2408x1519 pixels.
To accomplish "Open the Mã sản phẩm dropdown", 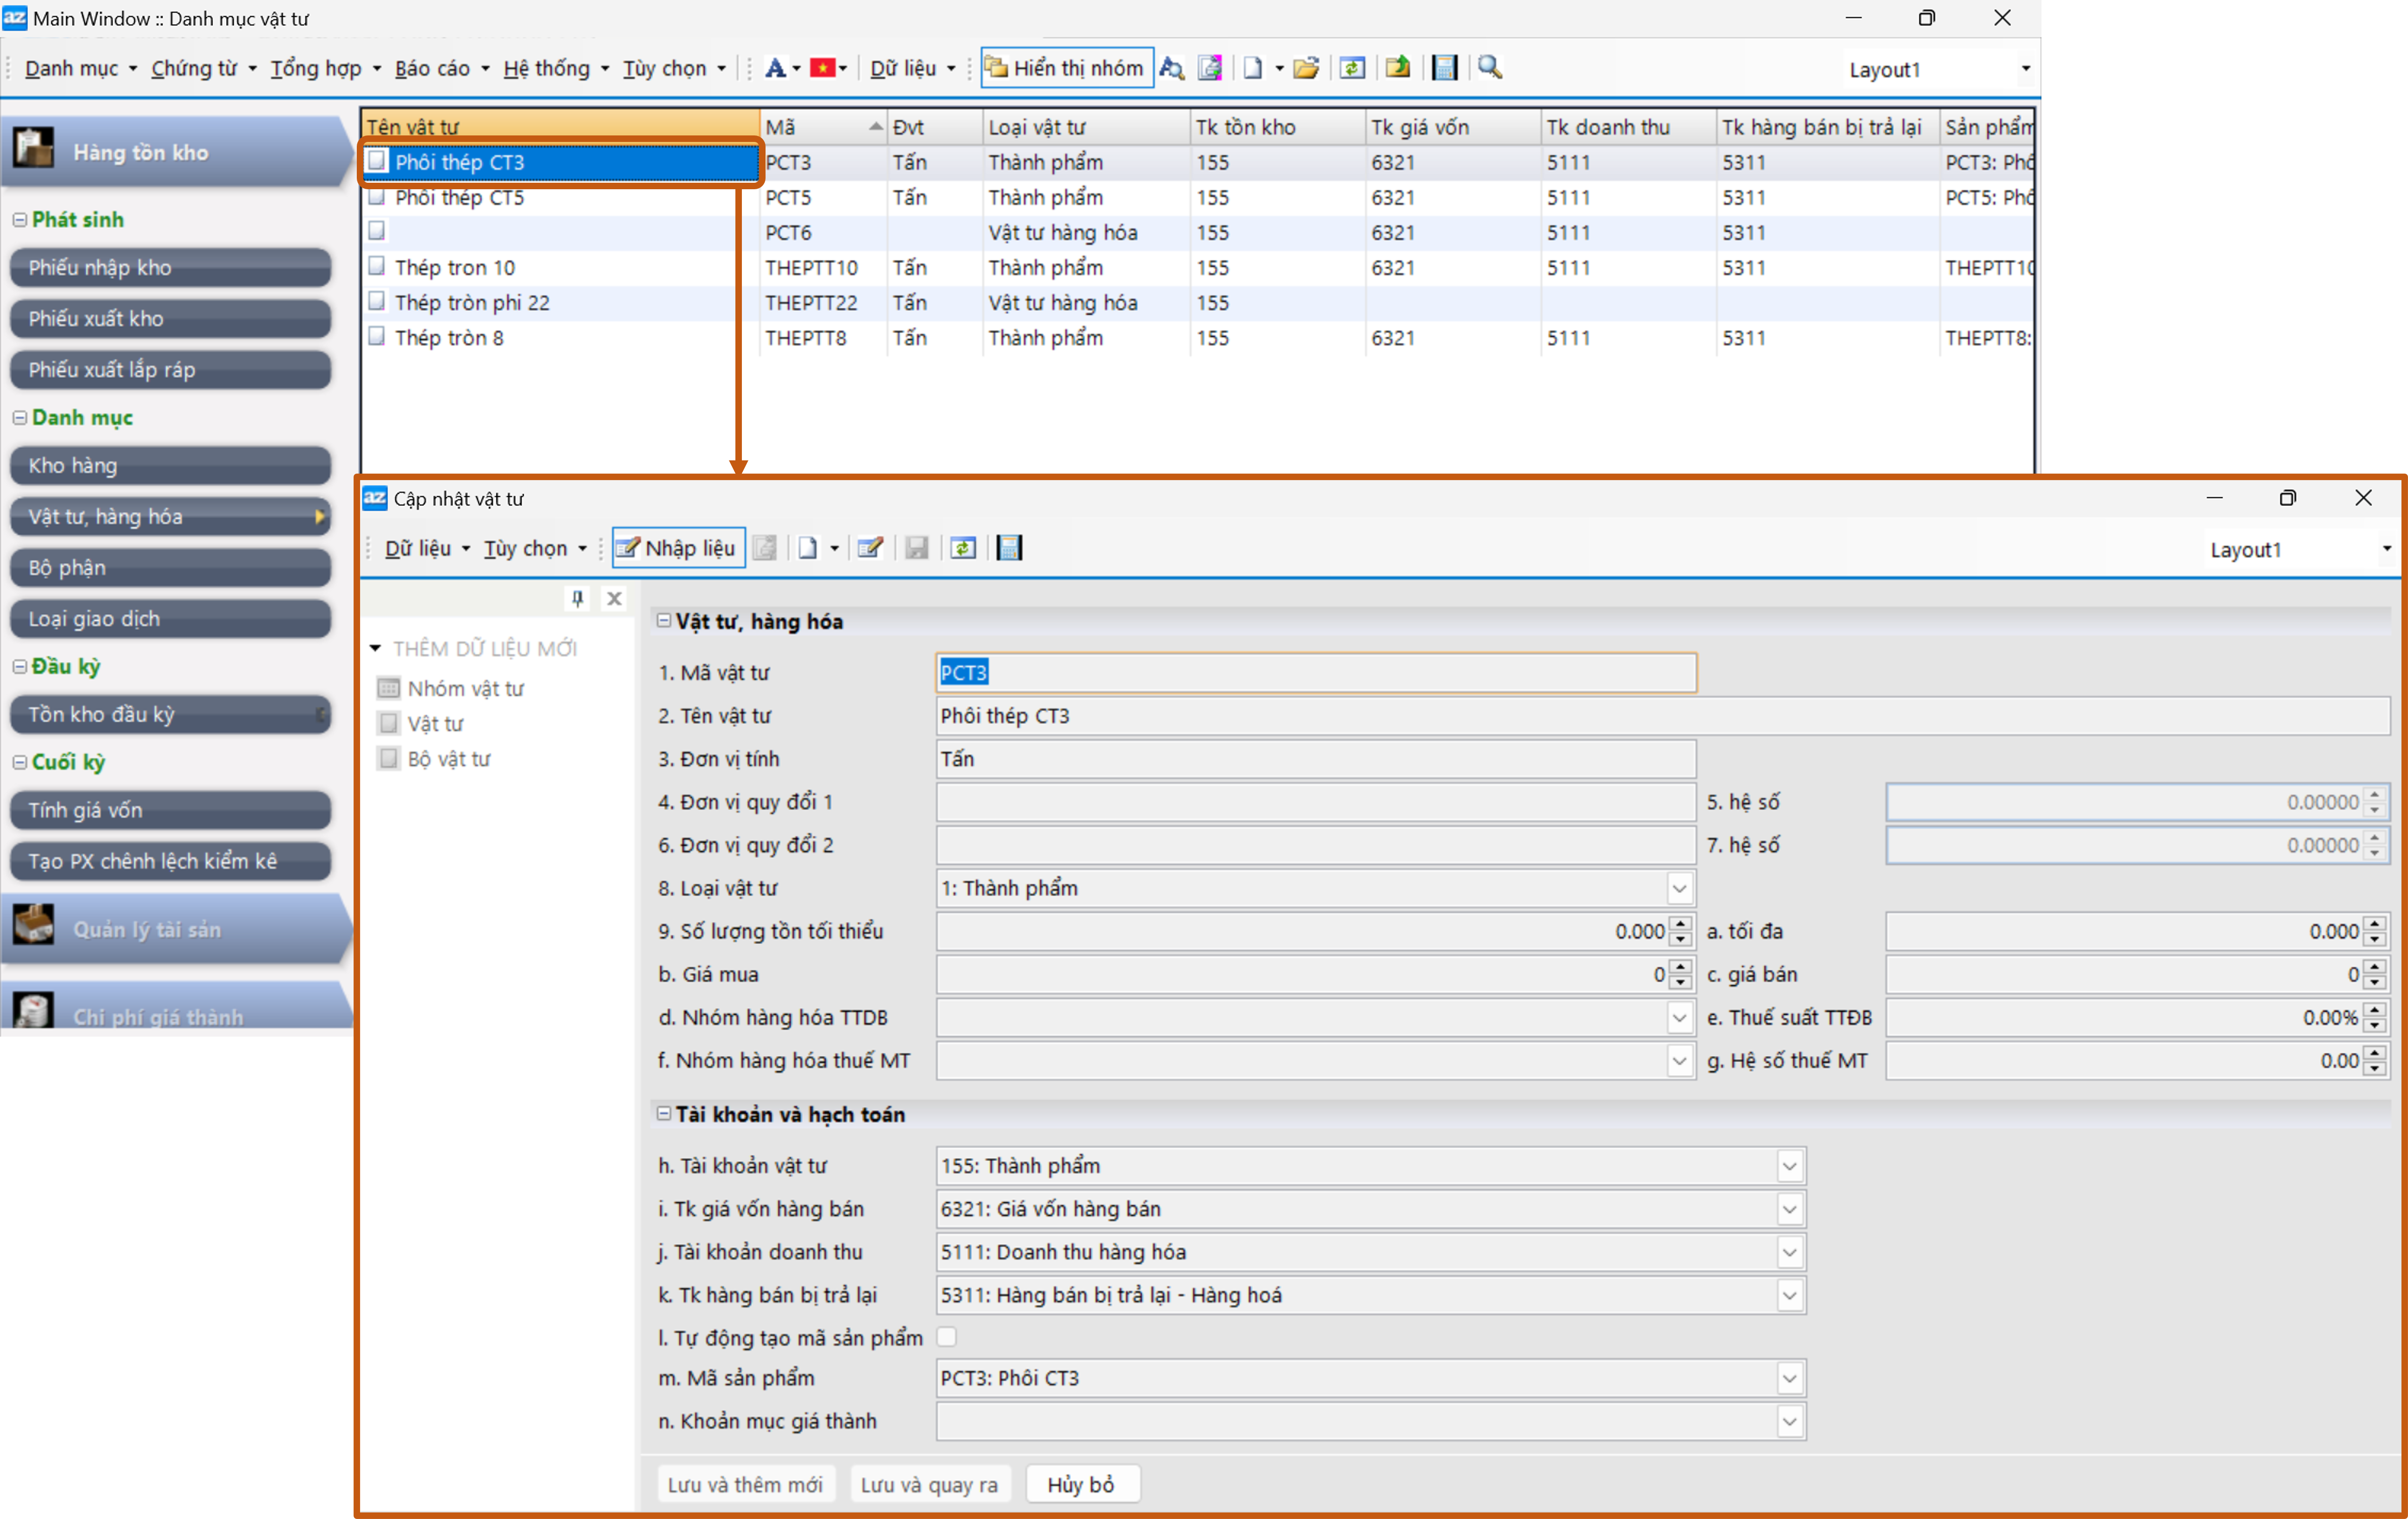I will (x=1789, y=1378).
